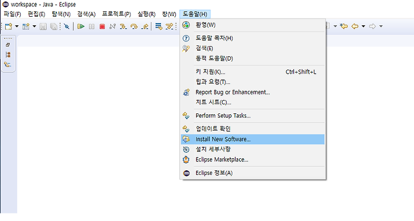Open the Back history dropdown arrow
Screen dimensions: 414x221
tap(363, 26)
